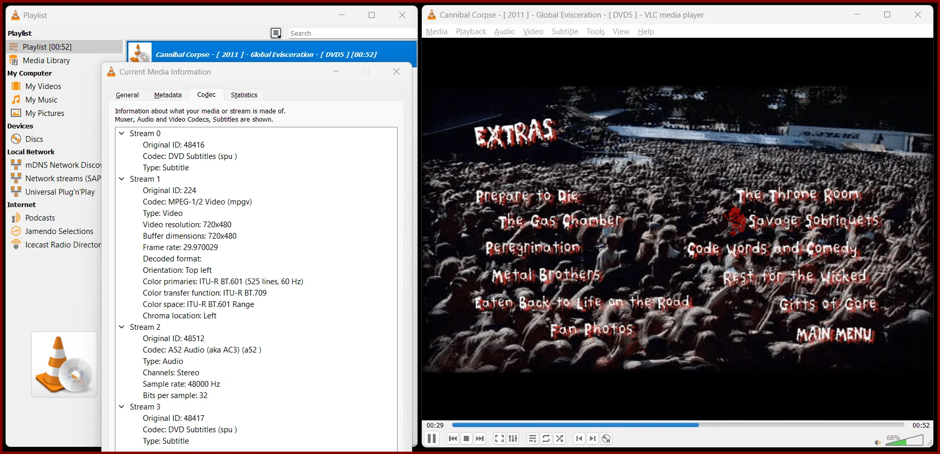Collapse Stream 3 tree node
940x454 pixels.
[x=122, y=406]
